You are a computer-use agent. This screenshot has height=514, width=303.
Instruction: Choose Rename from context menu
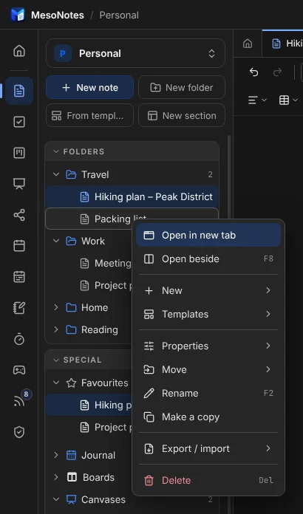click(208, 393)
